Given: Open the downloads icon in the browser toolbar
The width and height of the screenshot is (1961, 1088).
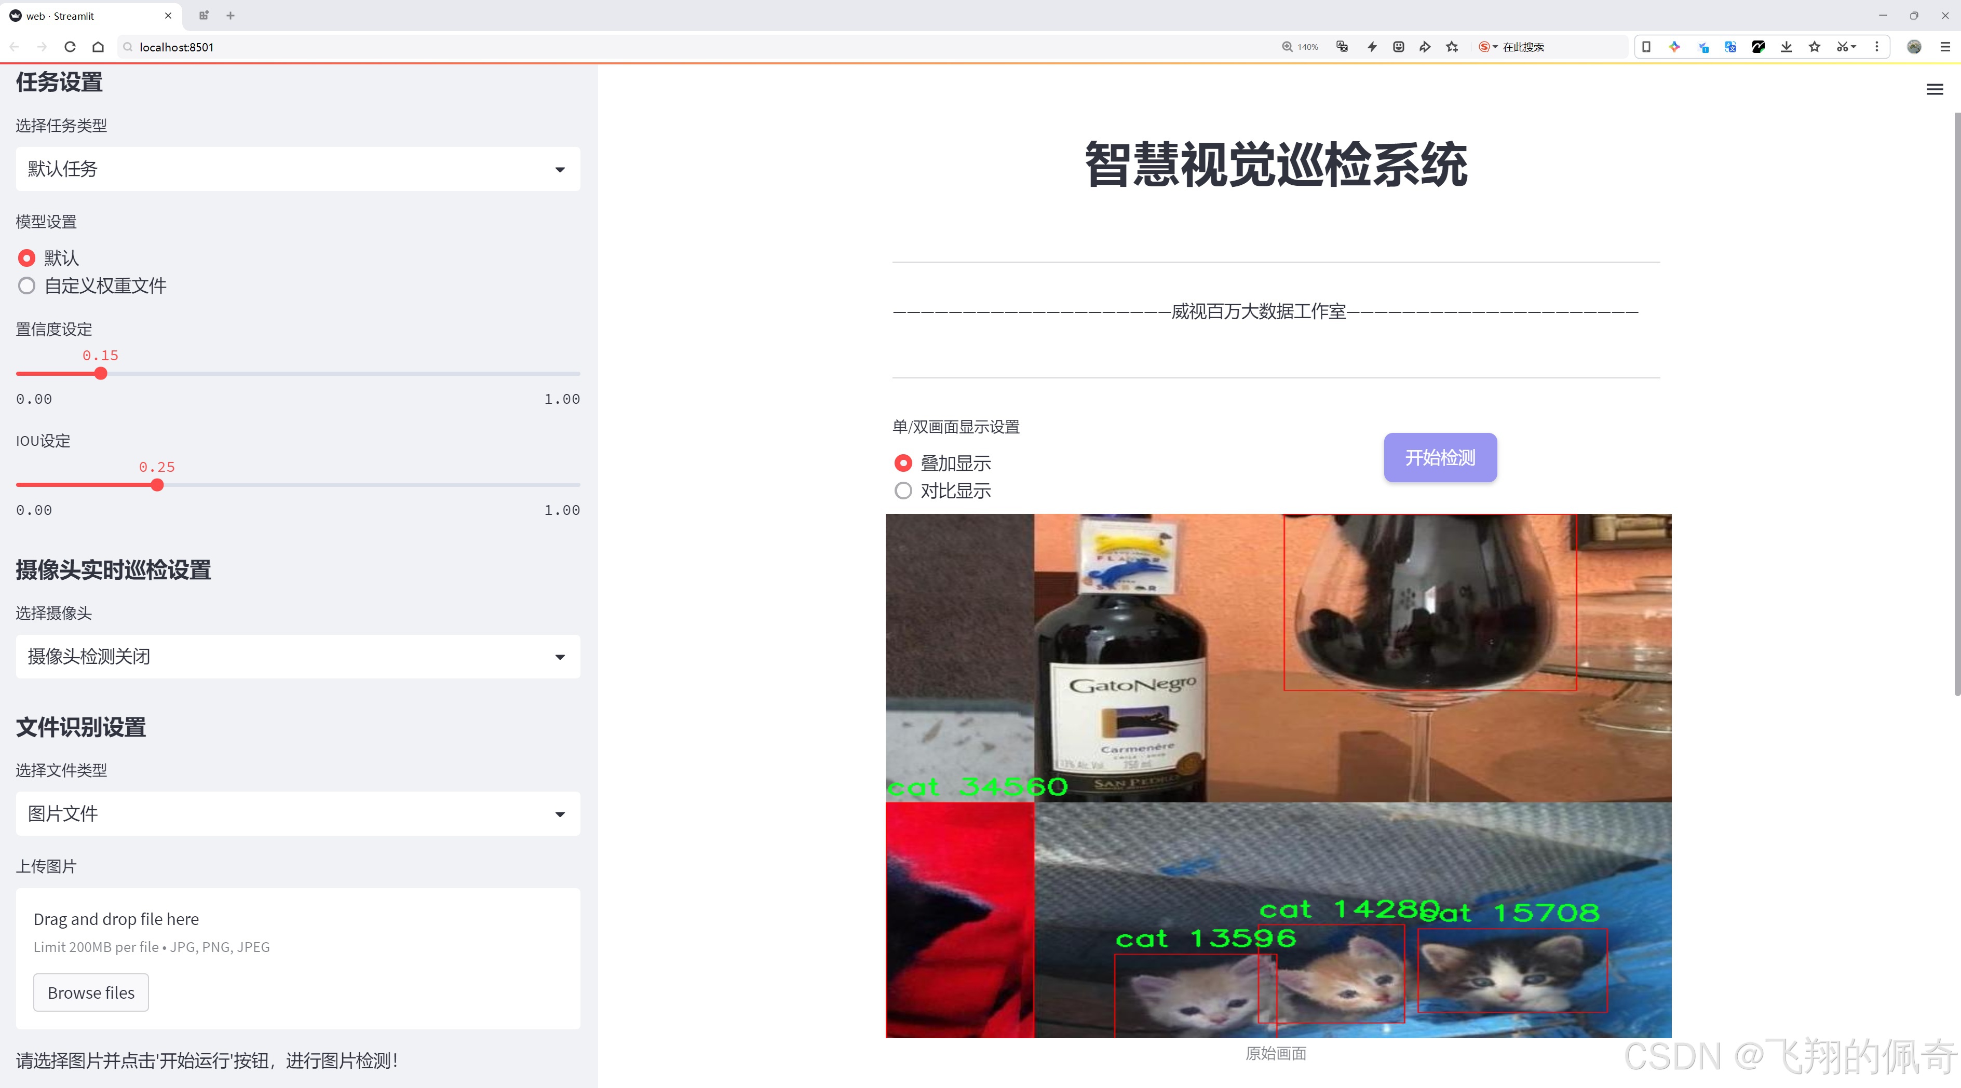Looking at the screenshot, I should 1785,46.
